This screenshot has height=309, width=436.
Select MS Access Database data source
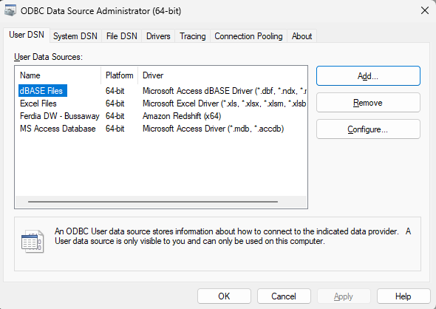coord(58,129)
